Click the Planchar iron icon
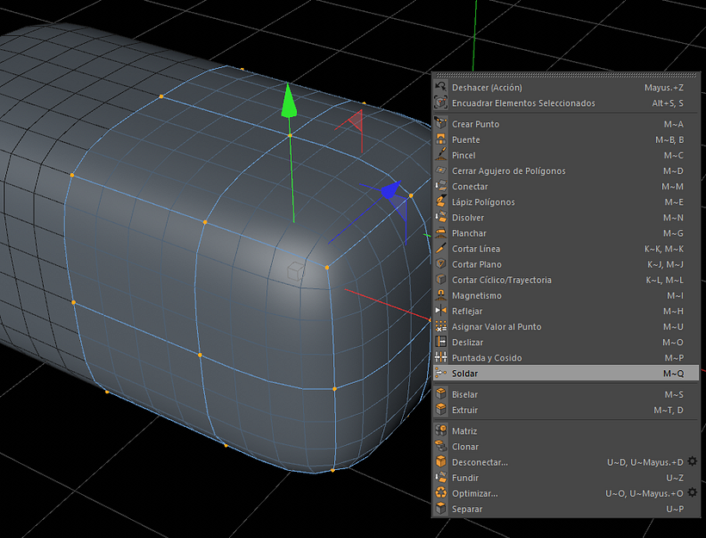 coord(441,233)
